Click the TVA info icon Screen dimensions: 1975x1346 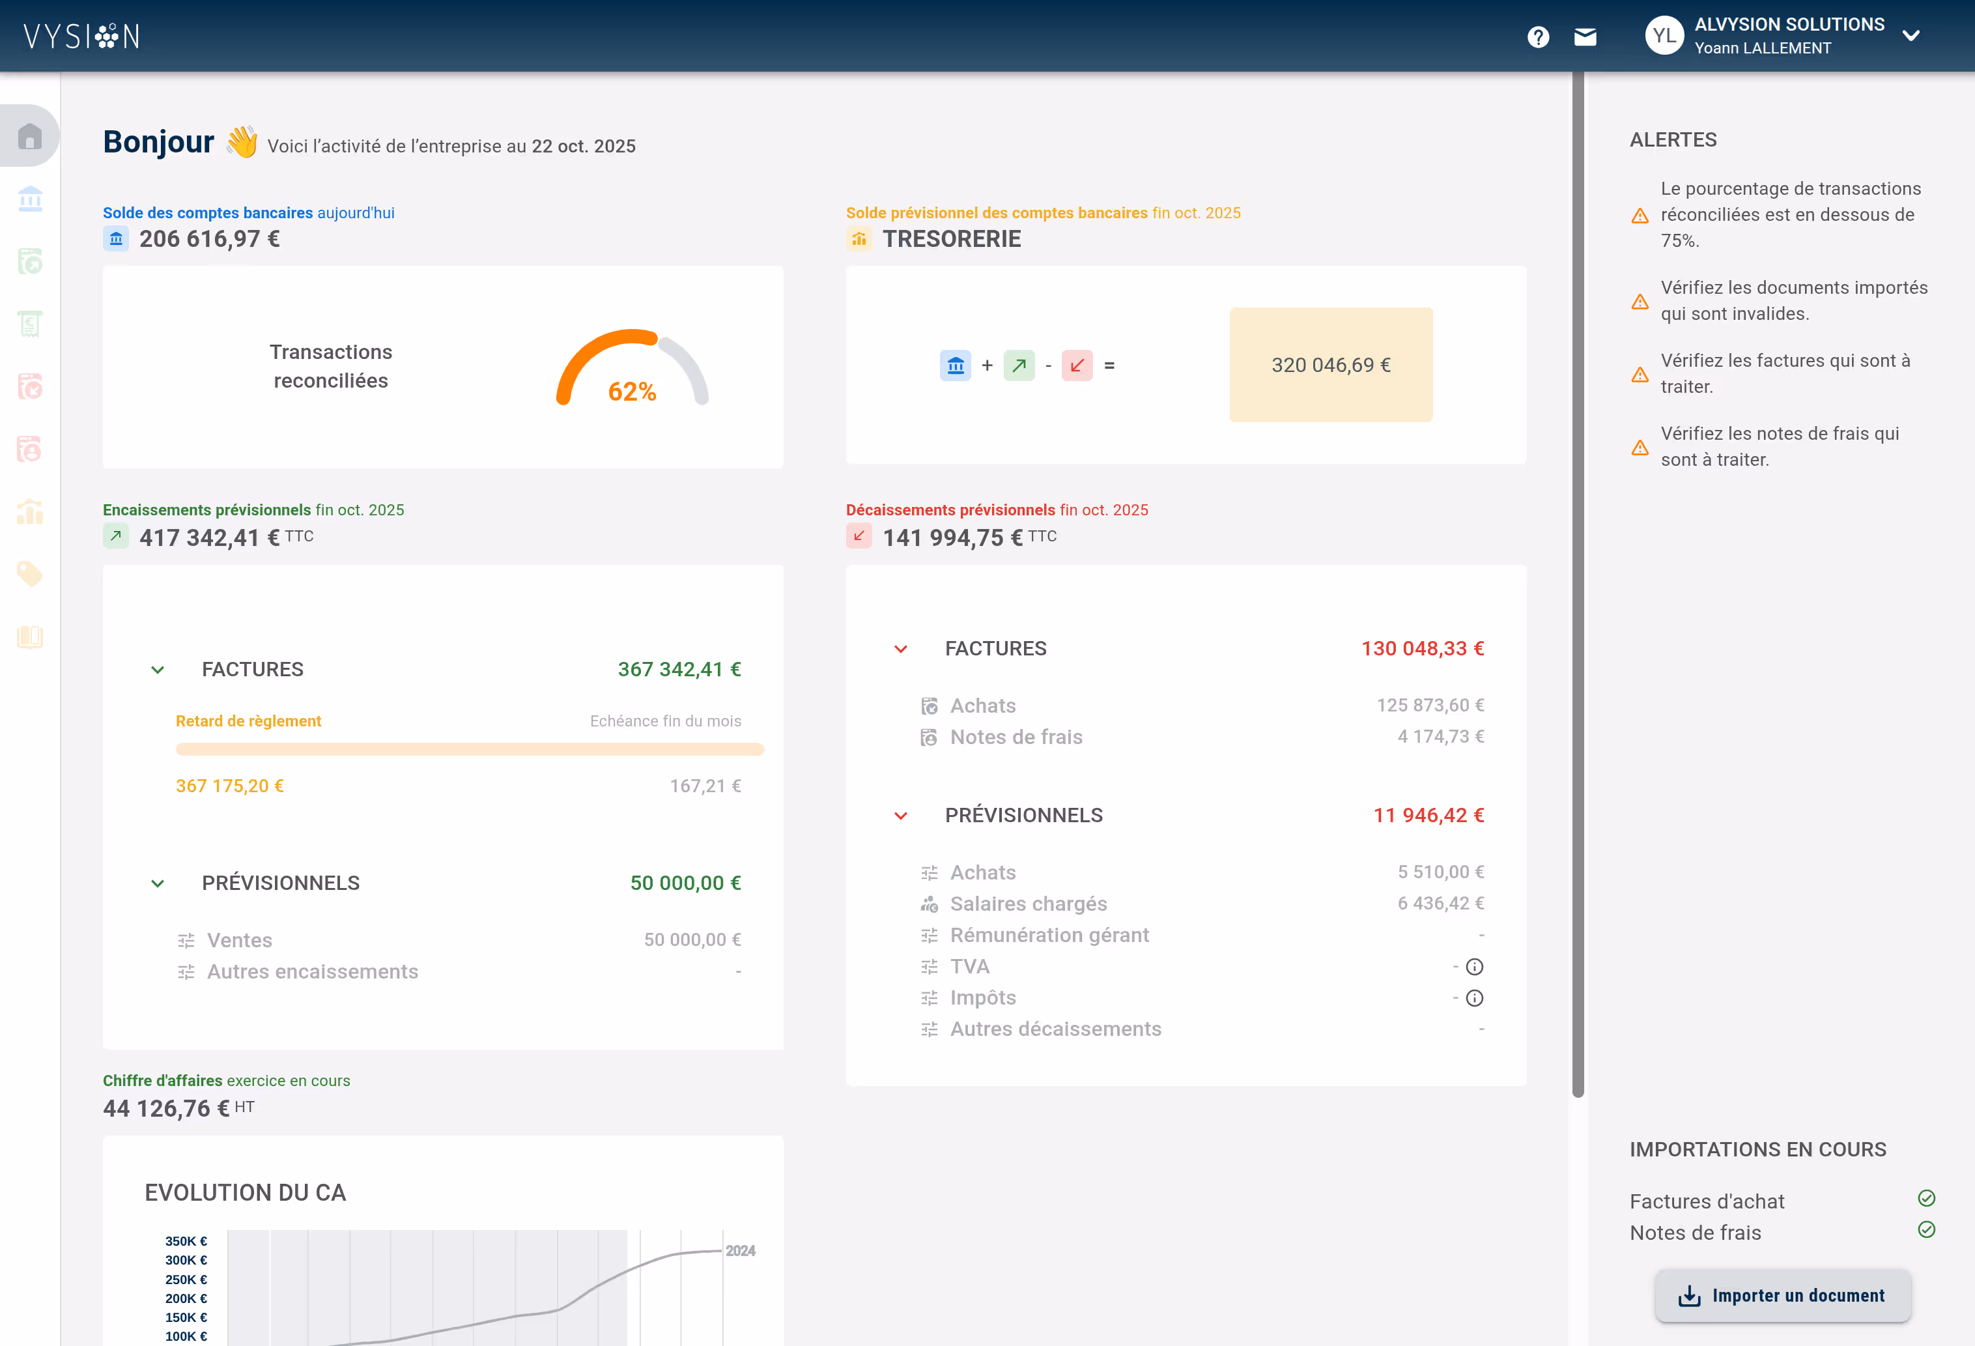[1475, 967]
